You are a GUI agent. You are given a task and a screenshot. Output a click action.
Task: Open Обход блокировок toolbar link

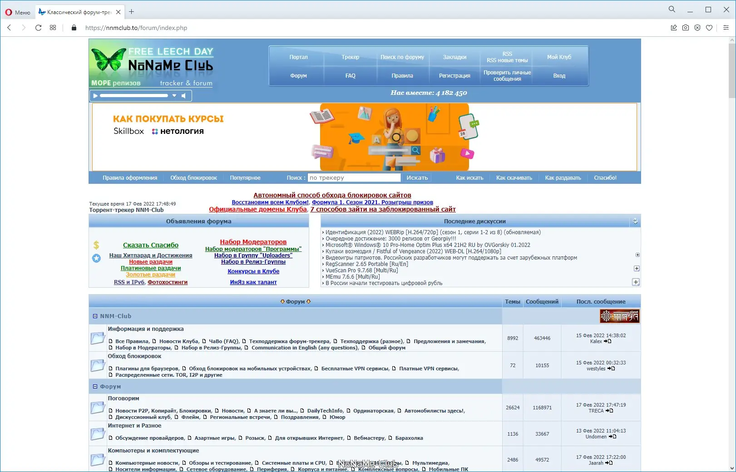click(x=194, y=178)
